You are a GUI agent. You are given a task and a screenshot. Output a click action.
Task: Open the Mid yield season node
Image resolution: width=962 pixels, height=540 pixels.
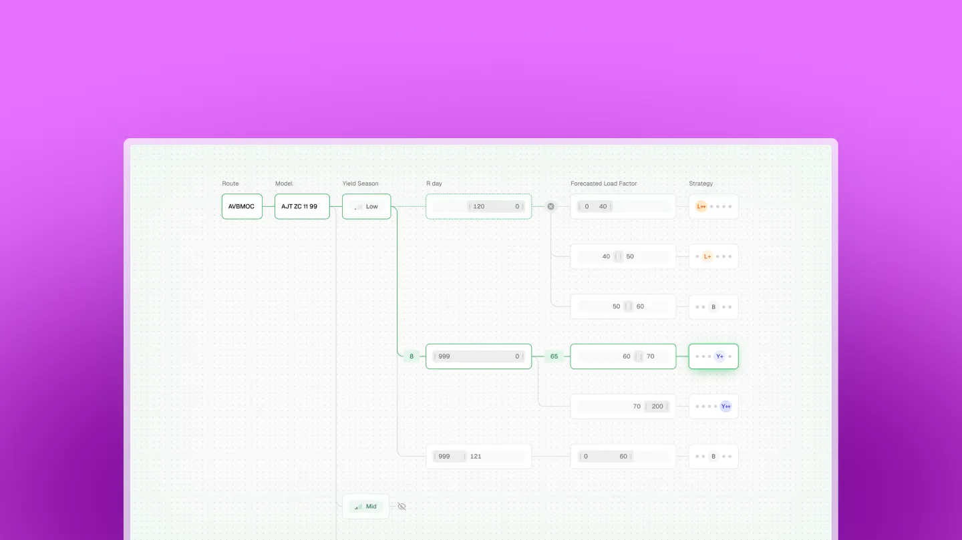pyautogui.click(x=365, y=507)
